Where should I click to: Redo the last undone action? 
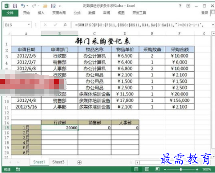click(34, 6)
